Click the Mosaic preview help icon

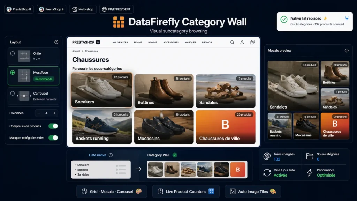pyautogui.click(x=347, y=51)
